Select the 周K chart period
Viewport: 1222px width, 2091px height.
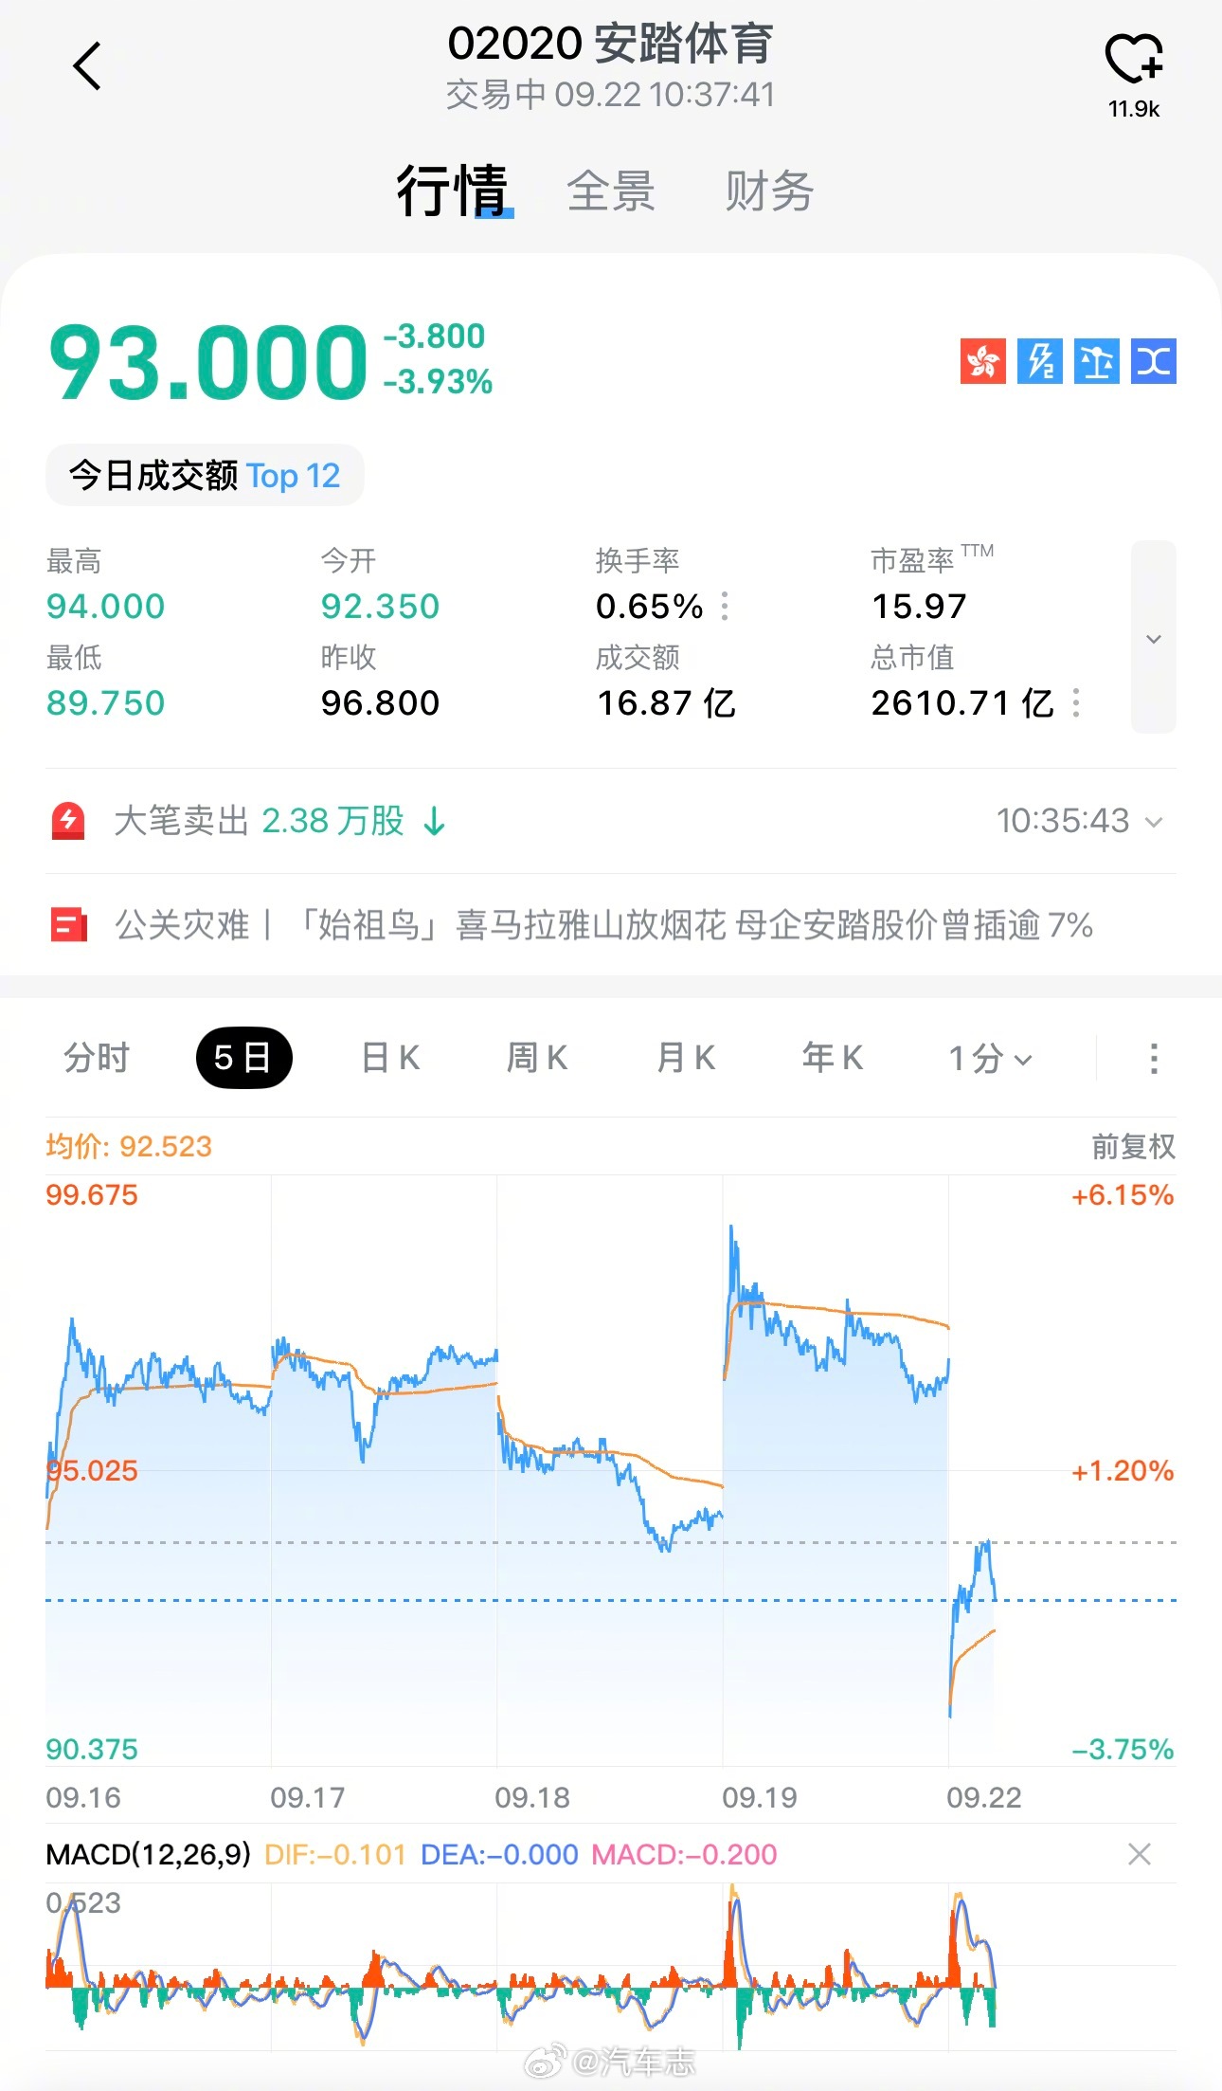click(537, 1058)
